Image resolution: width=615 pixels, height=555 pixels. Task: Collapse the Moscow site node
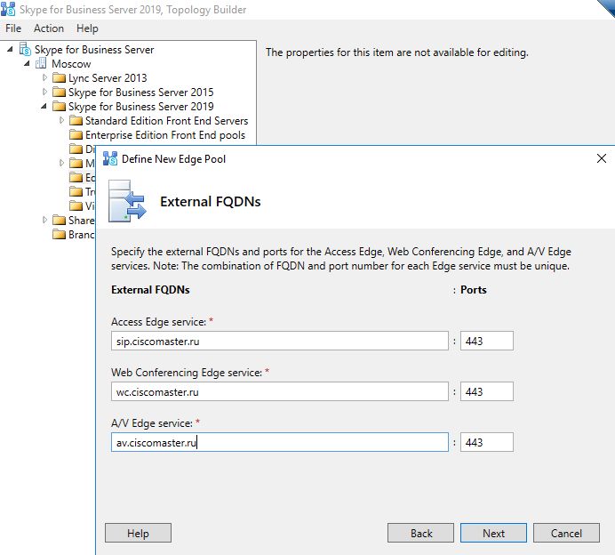[27, 63]
